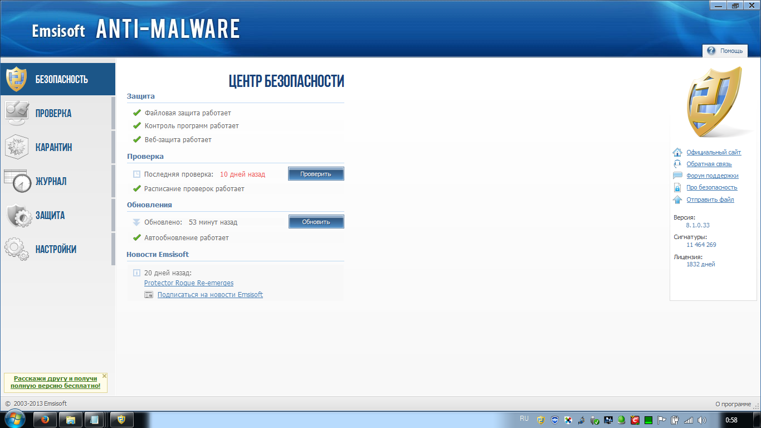Click the Action Center flag tray icon
Viewport: 761px width, 428px height.
click(x=661, y=420)
